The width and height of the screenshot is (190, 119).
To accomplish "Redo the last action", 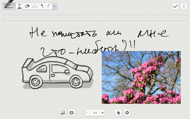I will point(49,6).
